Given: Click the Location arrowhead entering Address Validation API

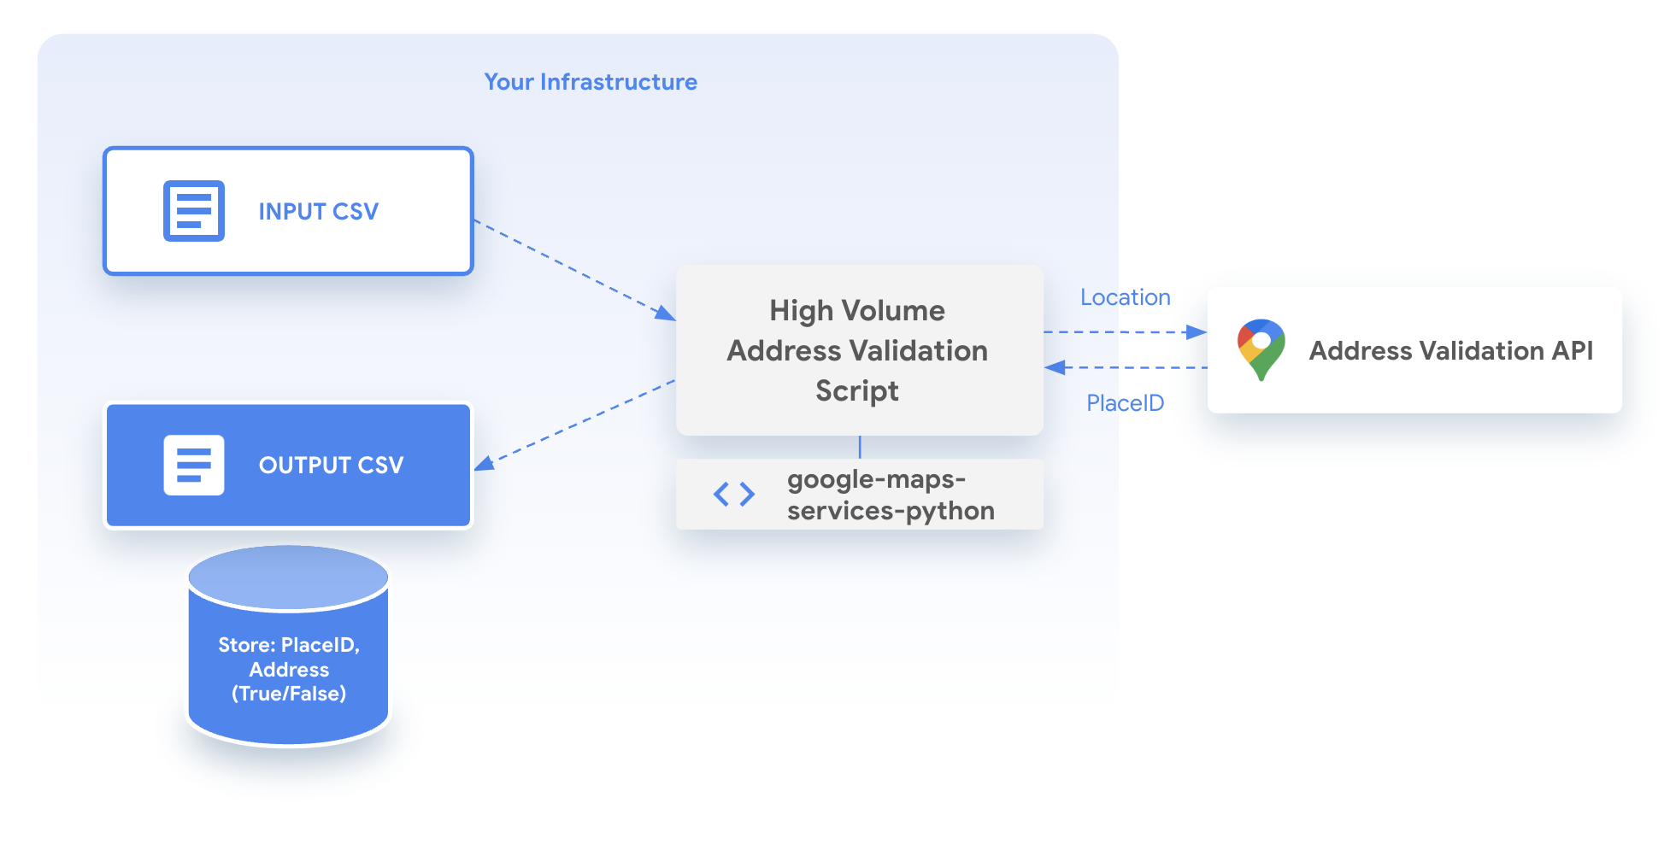Looking at the screenshot, I should (1197, 332).
